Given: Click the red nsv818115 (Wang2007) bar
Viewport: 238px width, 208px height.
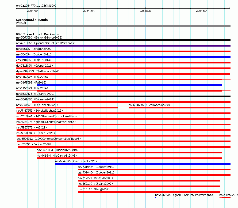Looking at the screenshot, I should (149, 192).
